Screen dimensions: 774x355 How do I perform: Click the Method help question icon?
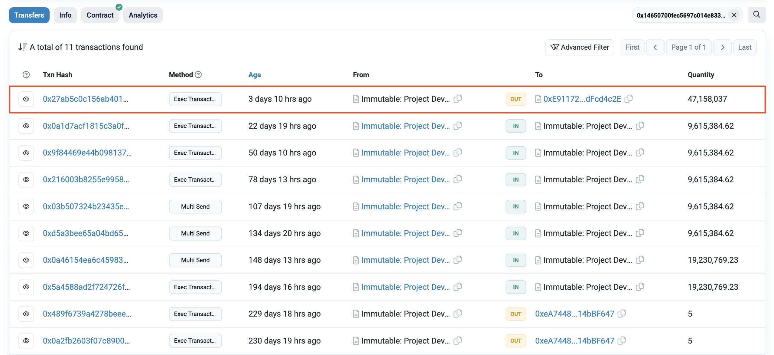[x=198, y=74]
